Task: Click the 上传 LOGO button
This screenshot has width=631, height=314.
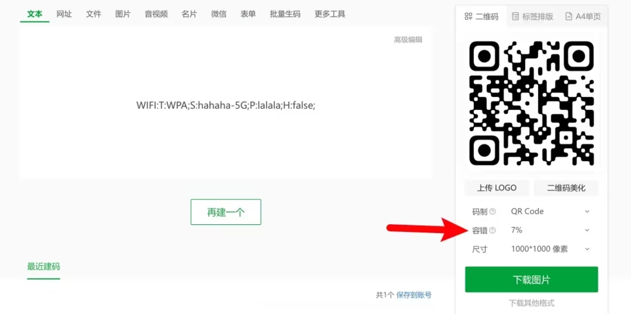Action: 497,188
